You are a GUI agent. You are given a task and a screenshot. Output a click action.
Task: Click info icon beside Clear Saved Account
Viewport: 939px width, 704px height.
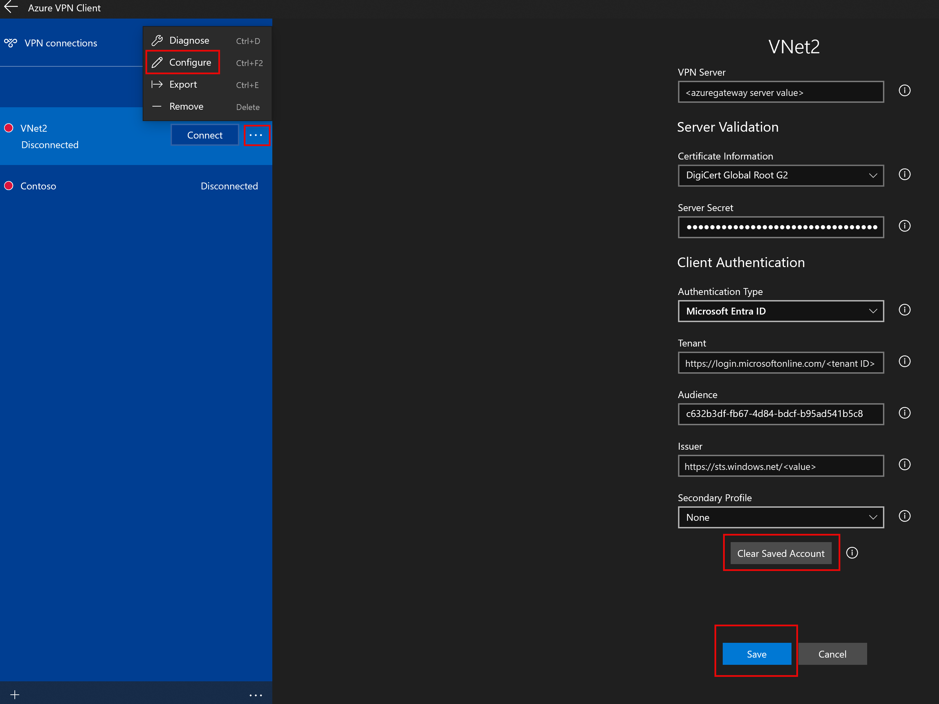tap(852, 552)
